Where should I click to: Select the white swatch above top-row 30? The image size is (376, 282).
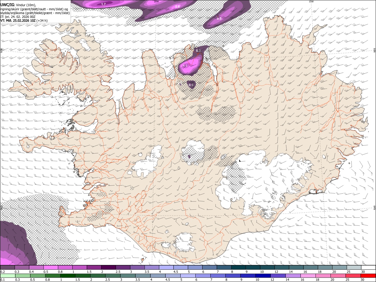coord(368,267)
